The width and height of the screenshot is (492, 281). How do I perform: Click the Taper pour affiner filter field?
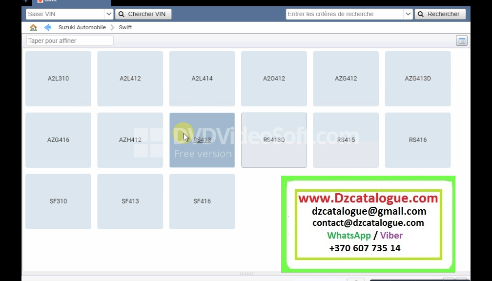tap(70, 41)
